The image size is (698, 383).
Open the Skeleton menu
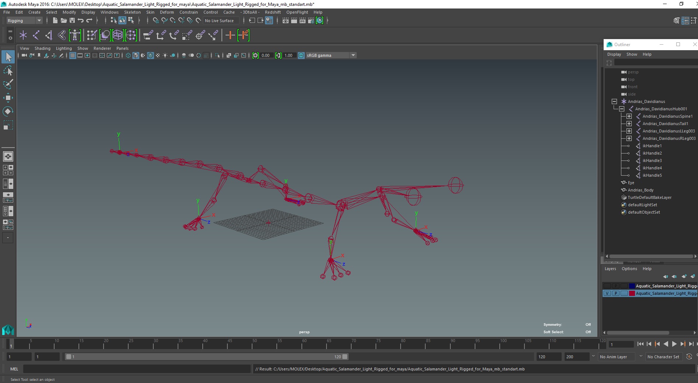(x=132, y=12)
